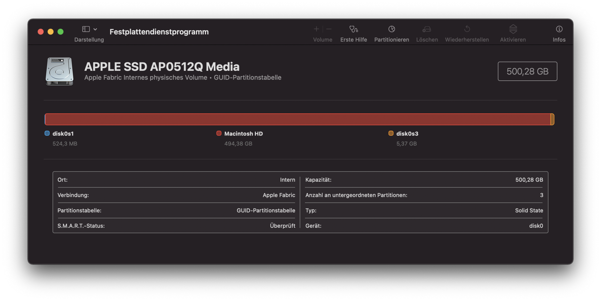Click the Festplattendienstprogramm window title
Screen dimensions: 601x301
tap(159, 32)
